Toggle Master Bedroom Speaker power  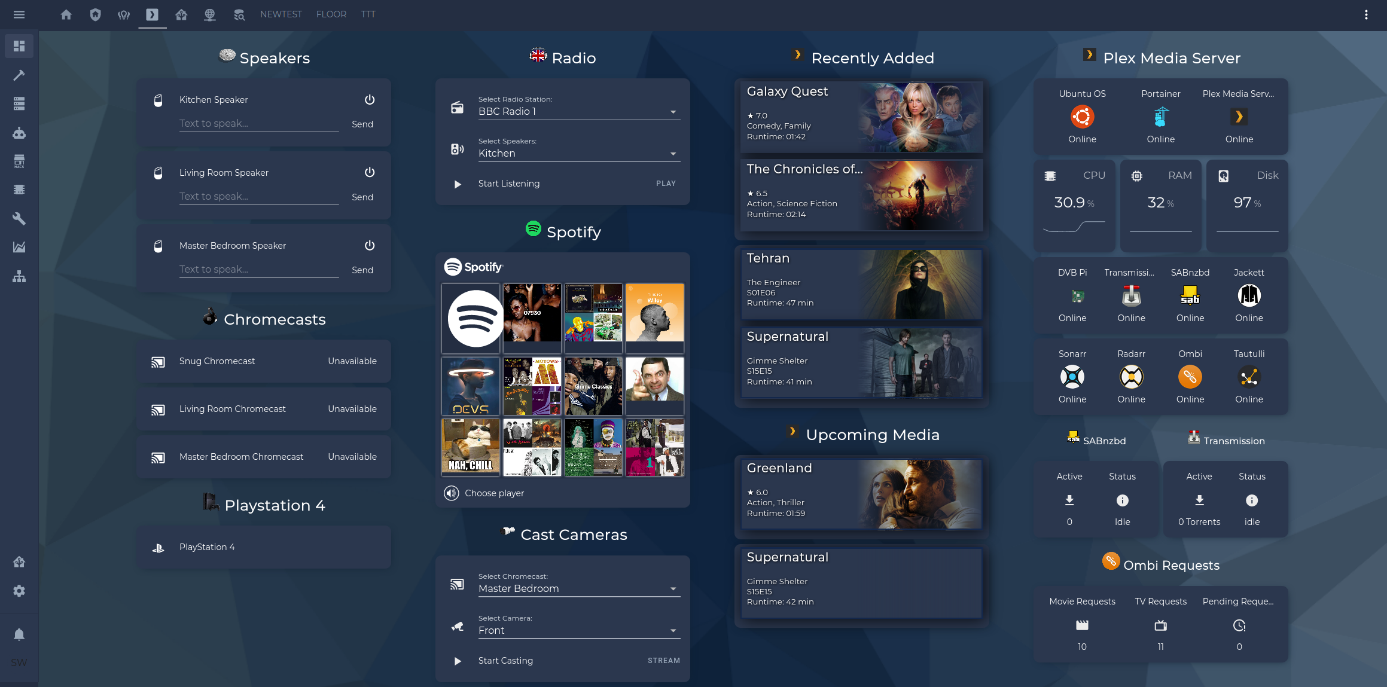[370, 246]
